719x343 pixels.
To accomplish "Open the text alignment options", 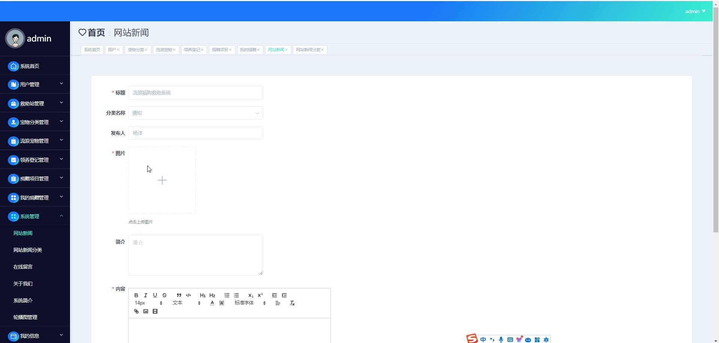I will click(278, 303).
